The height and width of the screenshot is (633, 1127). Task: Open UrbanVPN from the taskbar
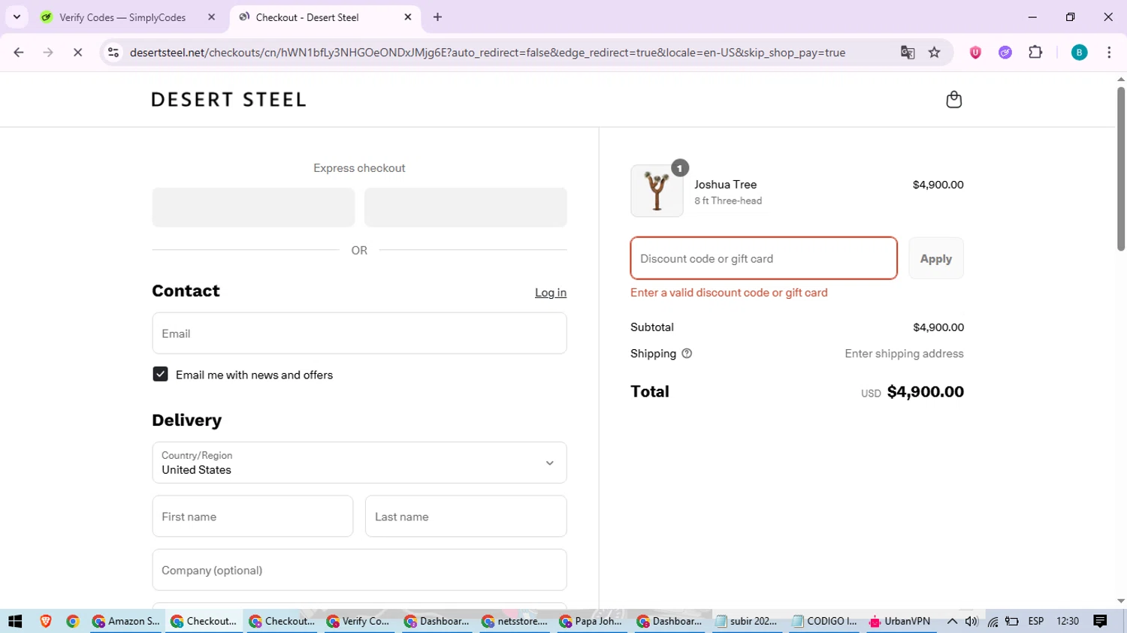tap(900, 621)
